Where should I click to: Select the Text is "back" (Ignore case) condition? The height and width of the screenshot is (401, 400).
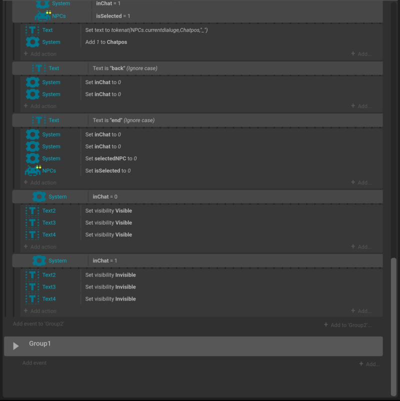(x=125, y=68)
